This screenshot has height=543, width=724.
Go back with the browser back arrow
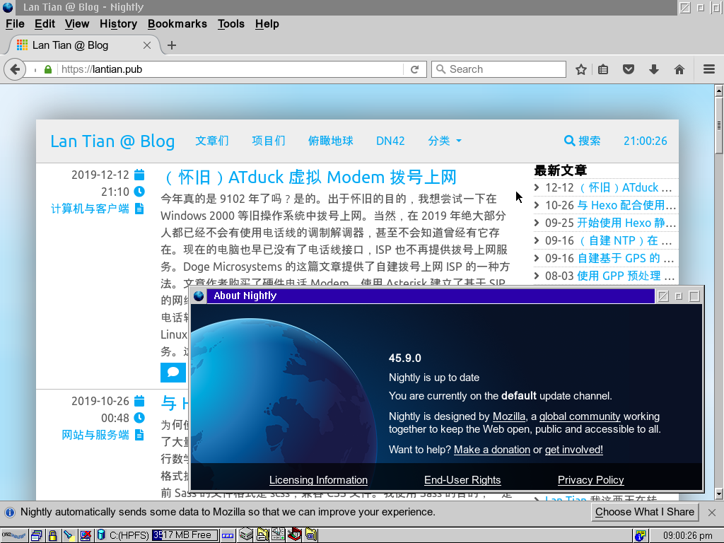click(15, 69)
